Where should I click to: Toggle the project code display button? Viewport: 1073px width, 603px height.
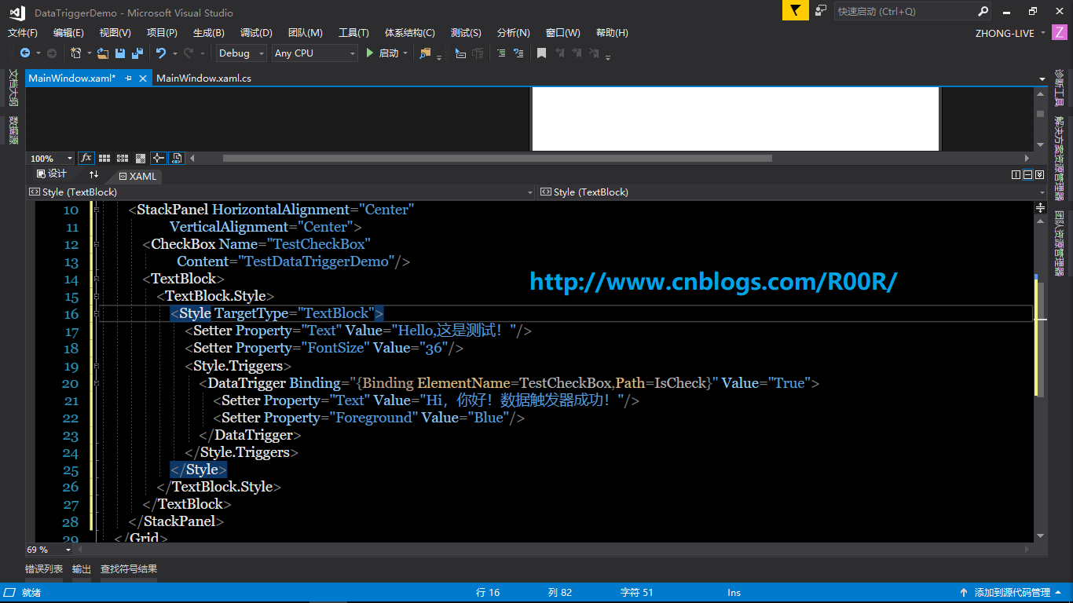pos(177,158)
